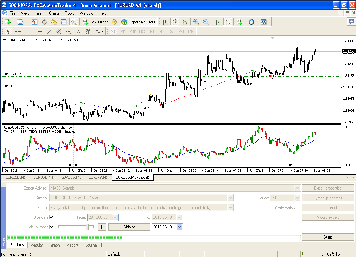
Task: Switch to the EURJPY,M1 chart tab
Action: point(98,177)
